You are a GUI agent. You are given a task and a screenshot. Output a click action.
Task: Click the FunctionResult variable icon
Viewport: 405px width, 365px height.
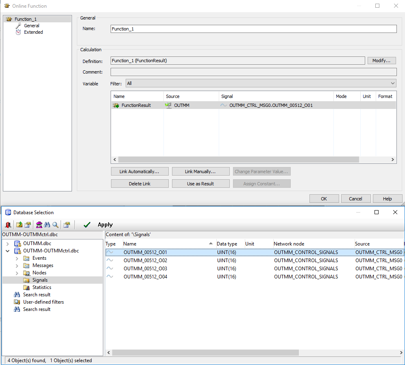(116, 105)
